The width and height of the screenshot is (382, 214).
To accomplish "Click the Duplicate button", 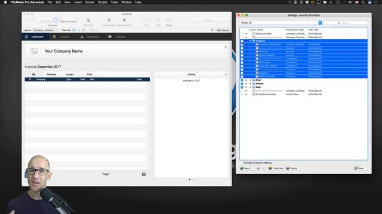I will pyautogui.click(x=276, y=168).
